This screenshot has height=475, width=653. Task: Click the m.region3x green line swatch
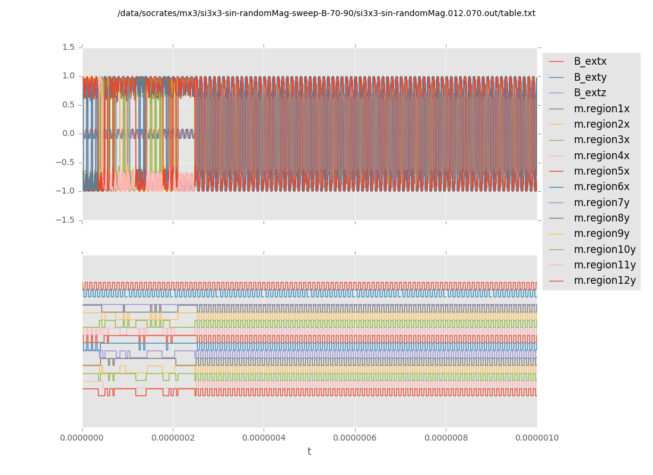pyautogui.click(x=556, y=140)
